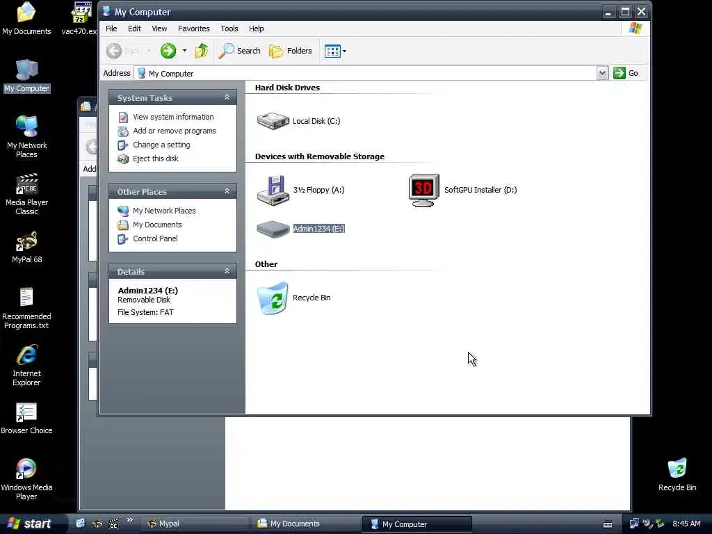The height and width of the screenshot is (534, 712).
Task: Select Recycle Bin icon in My Computer window
Action: pos(273,298)
